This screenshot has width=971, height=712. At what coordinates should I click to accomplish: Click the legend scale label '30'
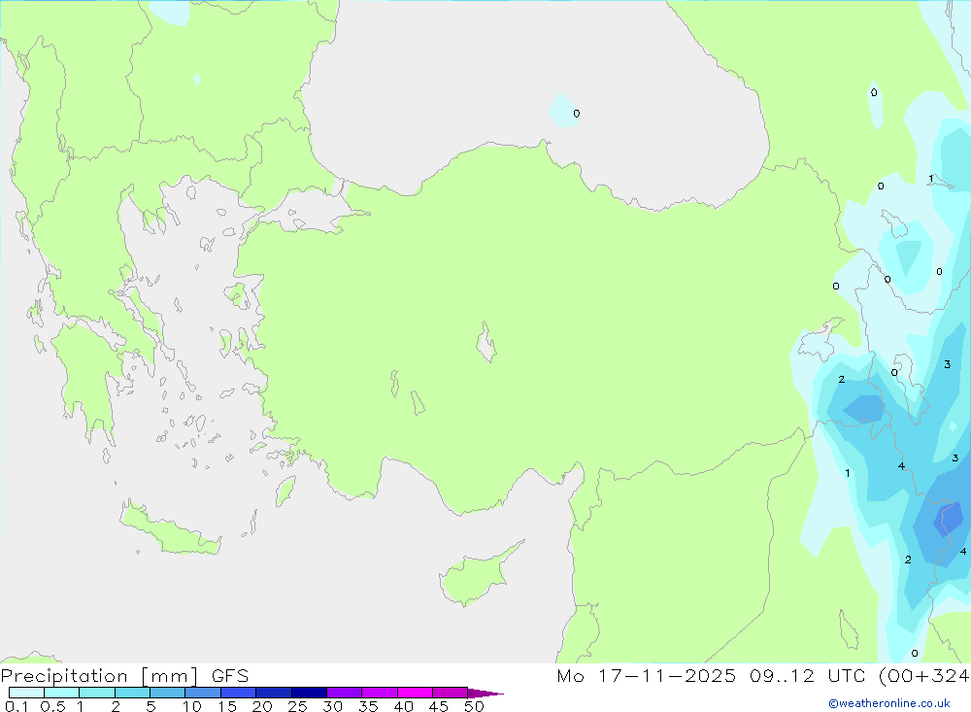[332, 706]
